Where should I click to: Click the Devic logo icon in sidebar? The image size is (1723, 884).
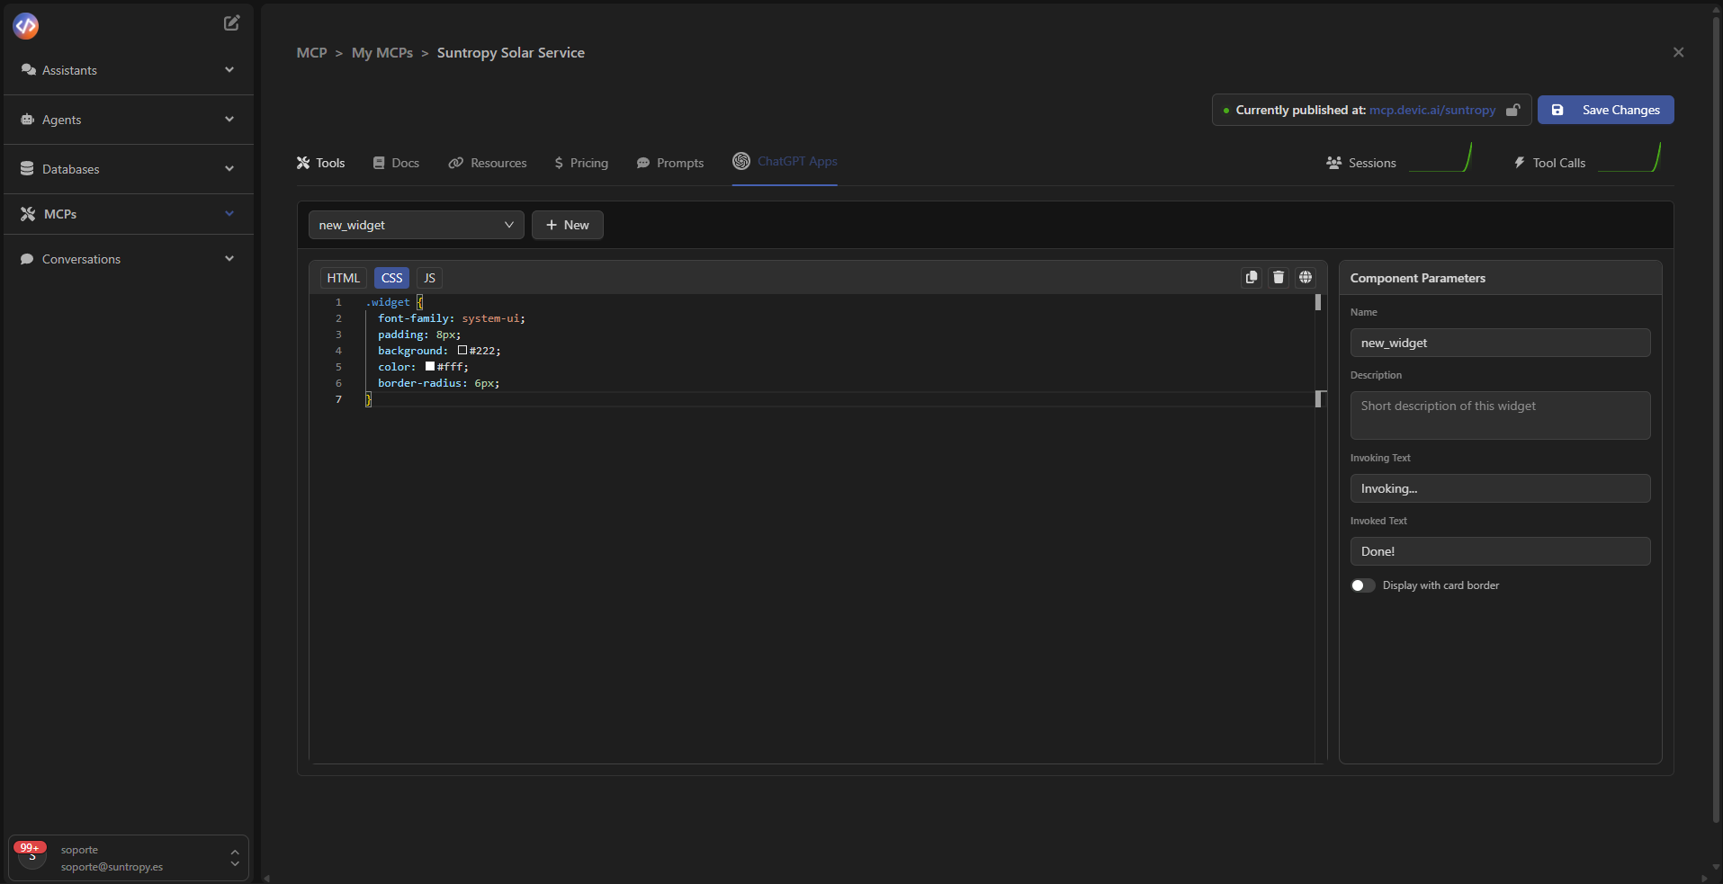(x=25, y=26)
